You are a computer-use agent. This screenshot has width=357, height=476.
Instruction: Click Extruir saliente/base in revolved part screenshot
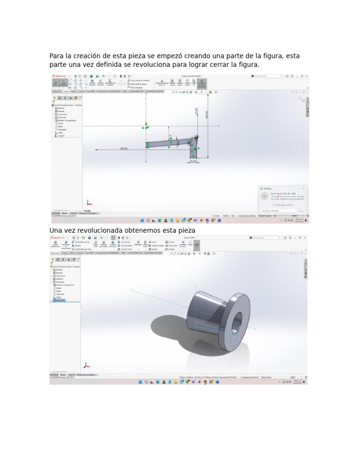pyautogui.click(x=55, y=244)
